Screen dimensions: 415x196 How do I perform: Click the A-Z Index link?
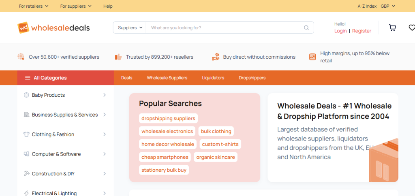(367, 6)
